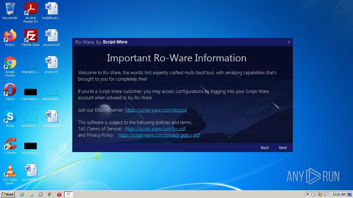Open the Action Center flag icon
Screen dimensions: 353x198
click(327, 194)
